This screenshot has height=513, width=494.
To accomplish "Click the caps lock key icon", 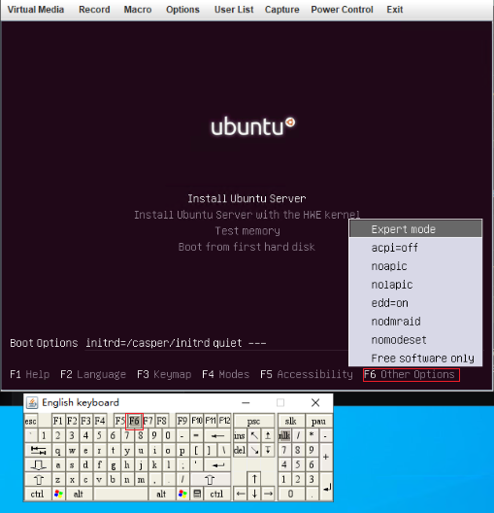I will 38,464.
